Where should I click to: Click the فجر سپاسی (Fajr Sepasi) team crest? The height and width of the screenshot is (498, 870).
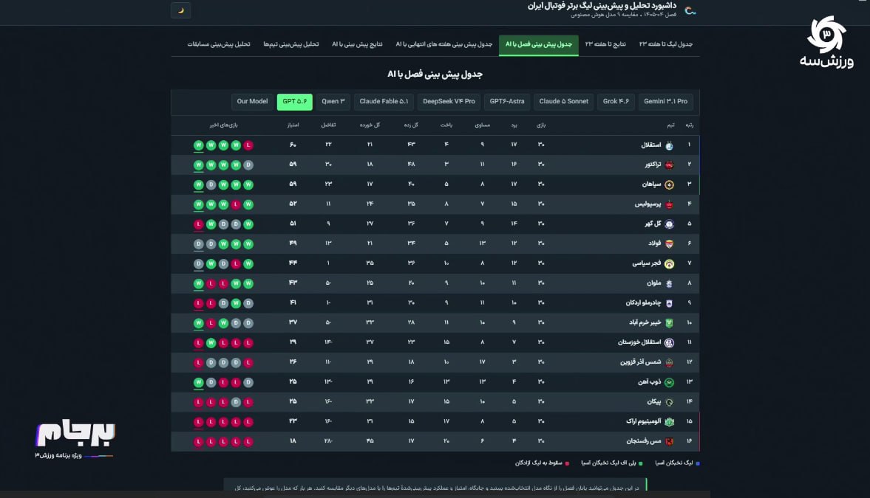tap(669, 263)
